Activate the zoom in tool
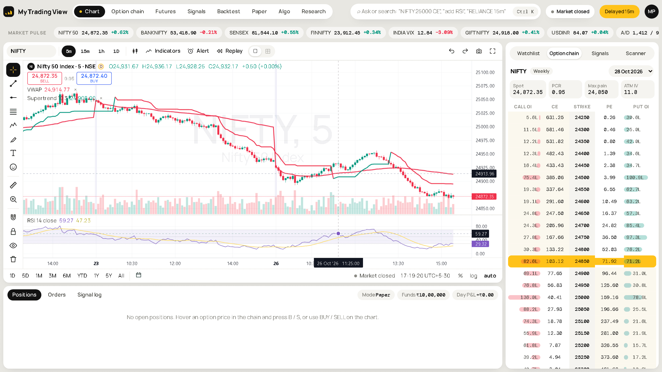 pos(13,199)
